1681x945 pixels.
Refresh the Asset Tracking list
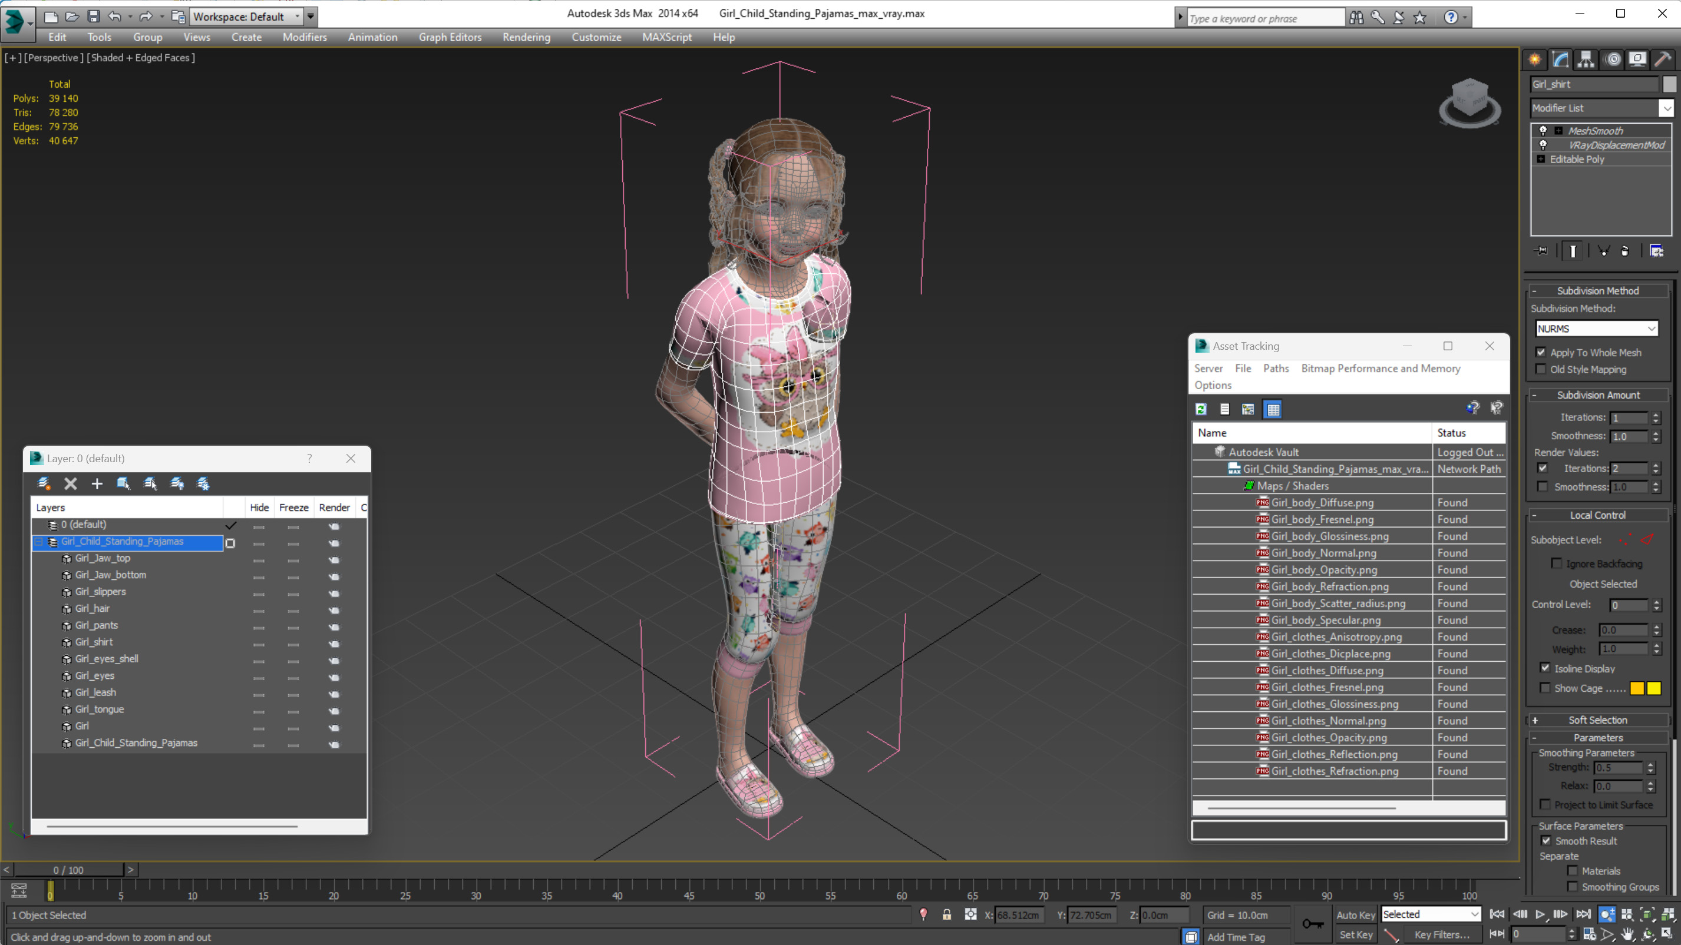click(1201, 409)
